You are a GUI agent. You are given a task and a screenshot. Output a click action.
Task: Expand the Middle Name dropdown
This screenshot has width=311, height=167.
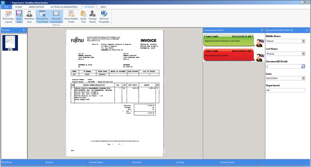[x=303, y=41]
